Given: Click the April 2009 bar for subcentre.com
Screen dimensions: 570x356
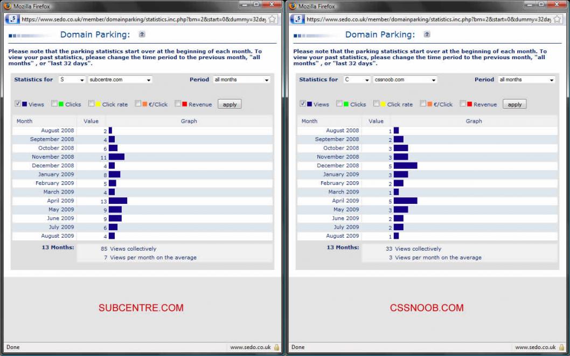Looking at the screenshot, I should click(x=118, y=201).
